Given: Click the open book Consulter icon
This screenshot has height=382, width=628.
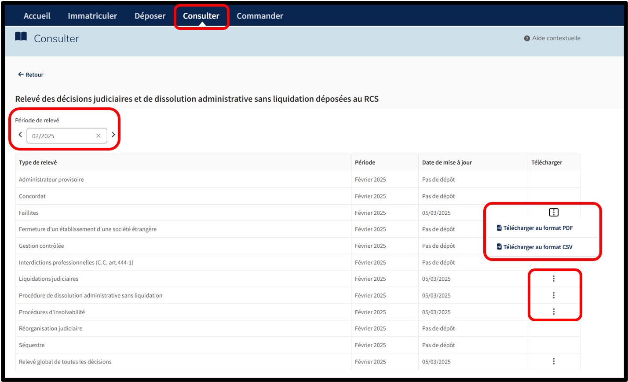Looking at the screenshot, I should [x=21, y=37].
